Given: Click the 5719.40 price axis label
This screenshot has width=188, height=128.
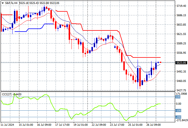Looking at the screenshot, I should (x=181, y=6).
